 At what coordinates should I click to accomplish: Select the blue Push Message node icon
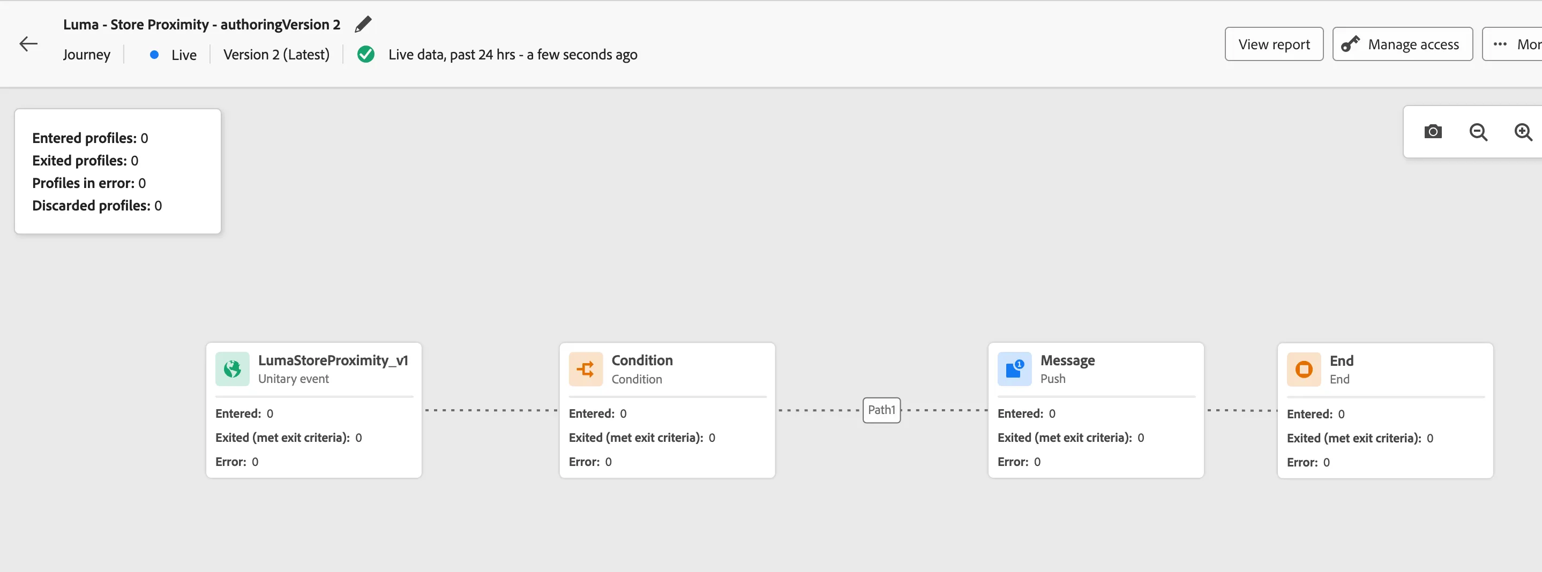(x=1015, y=369)
